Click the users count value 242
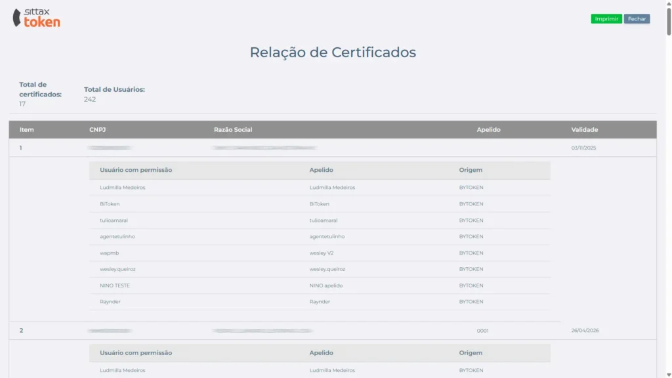The image size is (672, 378). click(x=90, y=100)
